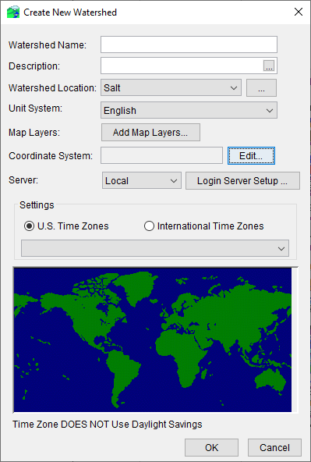Select International Time Zones radio button
The width and height of the screenshot is (311, 462).
149,226
